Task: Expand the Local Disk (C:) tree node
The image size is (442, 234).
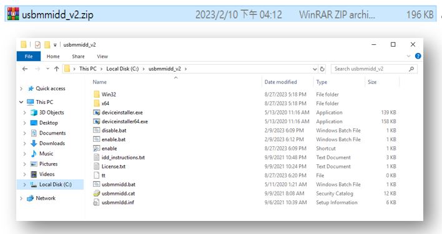Action: (x=25, y=185)
